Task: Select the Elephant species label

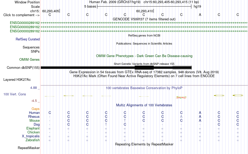Action: (x=33, y=128)
